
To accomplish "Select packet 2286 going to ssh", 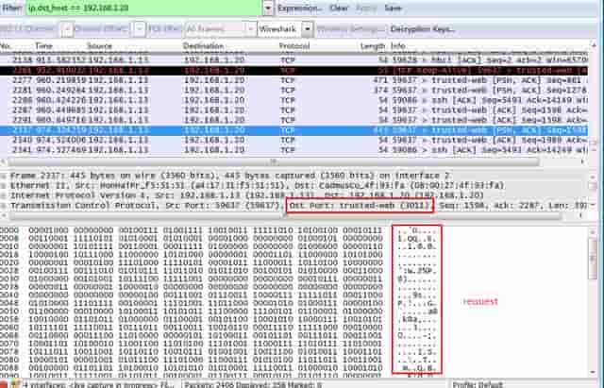I will point(294,100).
